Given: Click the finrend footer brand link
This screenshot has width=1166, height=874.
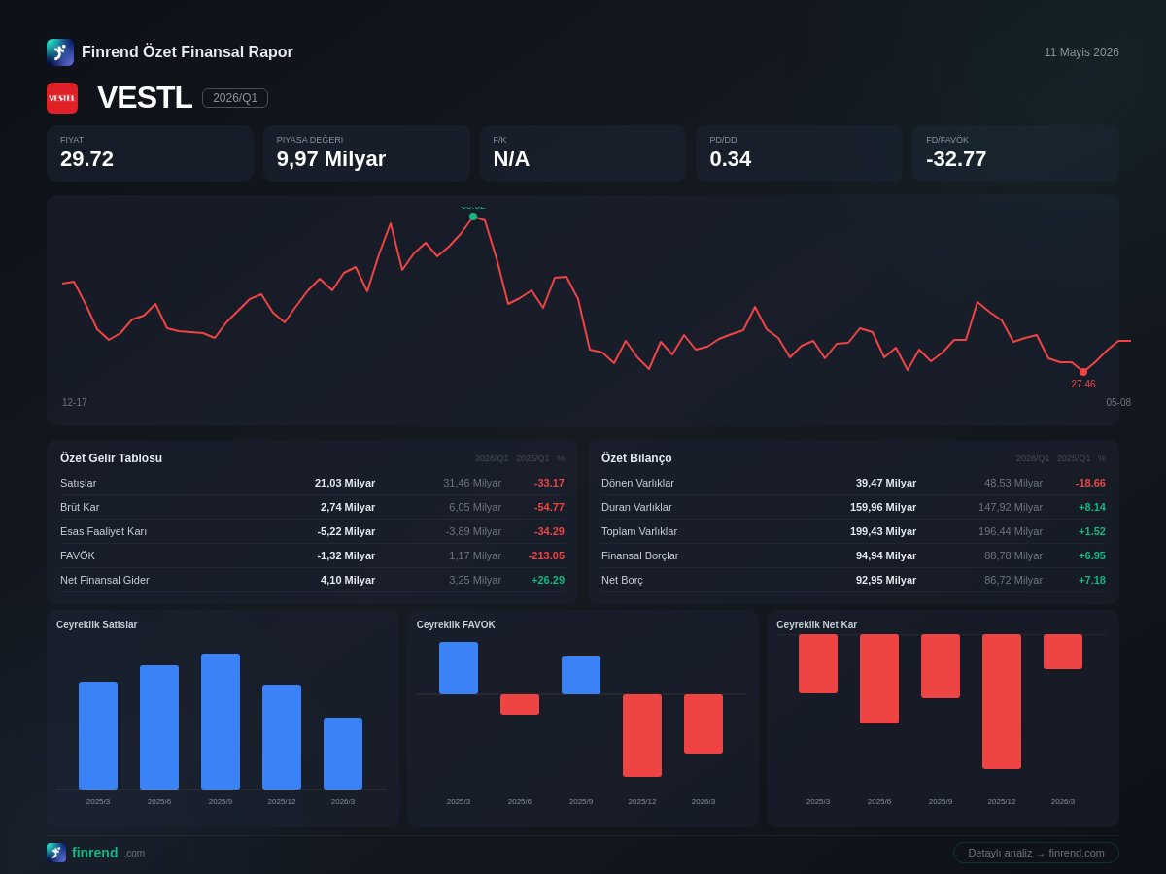Looking at the screenshot, I should (94, 853).
